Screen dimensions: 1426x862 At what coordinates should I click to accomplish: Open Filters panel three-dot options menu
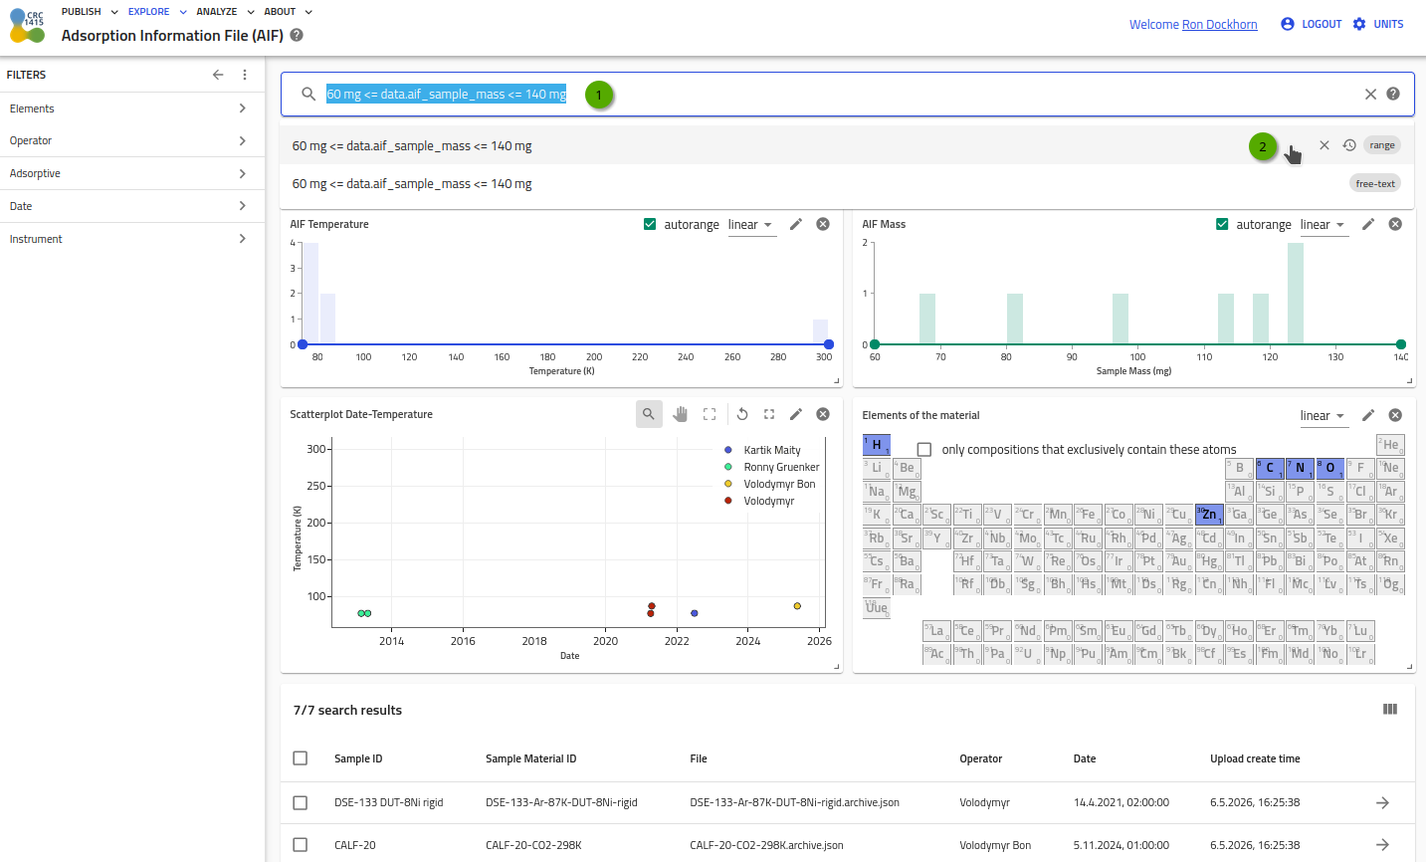(x=245, y=75)
